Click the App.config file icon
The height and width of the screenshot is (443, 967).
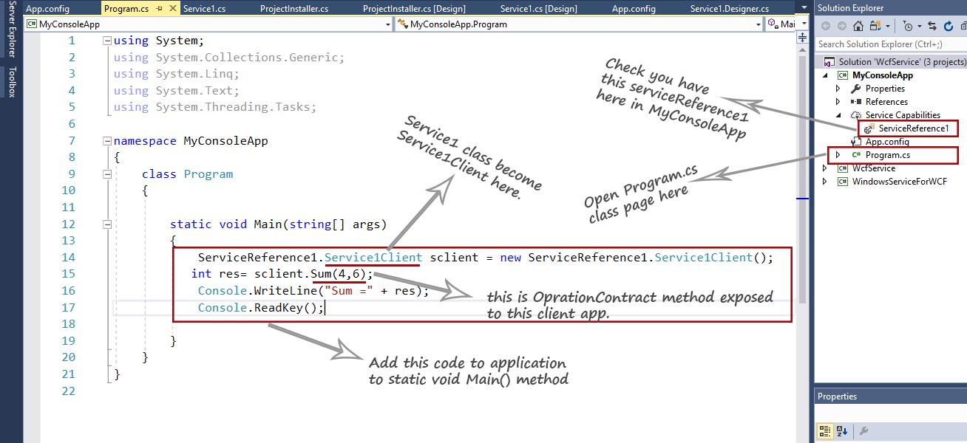856,142
